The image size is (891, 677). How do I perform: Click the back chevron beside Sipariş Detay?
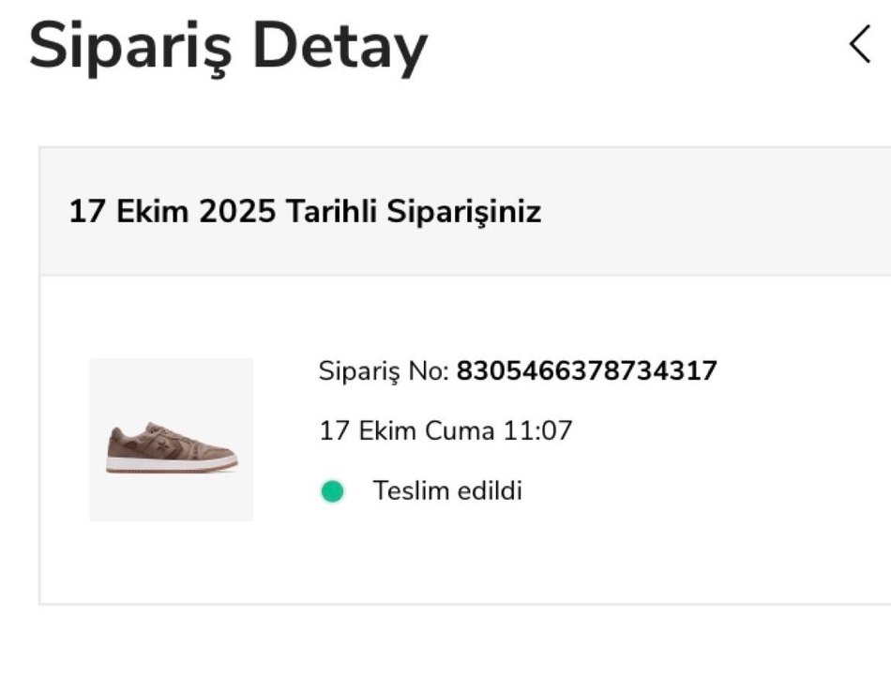tap(859, 44)
